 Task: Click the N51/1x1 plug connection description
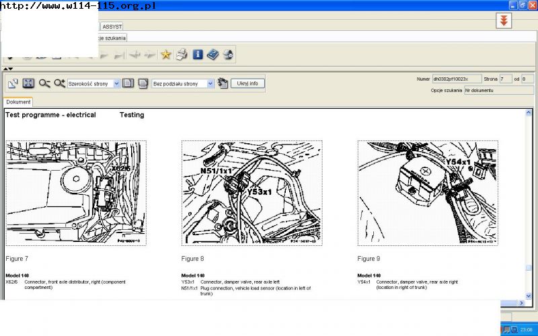(256, 291)
